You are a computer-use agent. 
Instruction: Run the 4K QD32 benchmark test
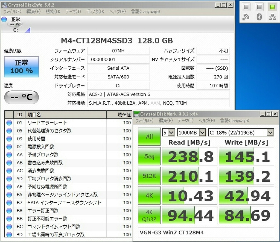click(149, 215)
